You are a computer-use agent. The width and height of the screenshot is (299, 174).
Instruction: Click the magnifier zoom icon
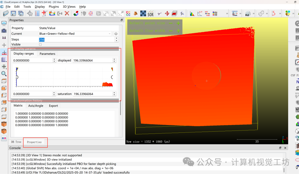[4, 74]
